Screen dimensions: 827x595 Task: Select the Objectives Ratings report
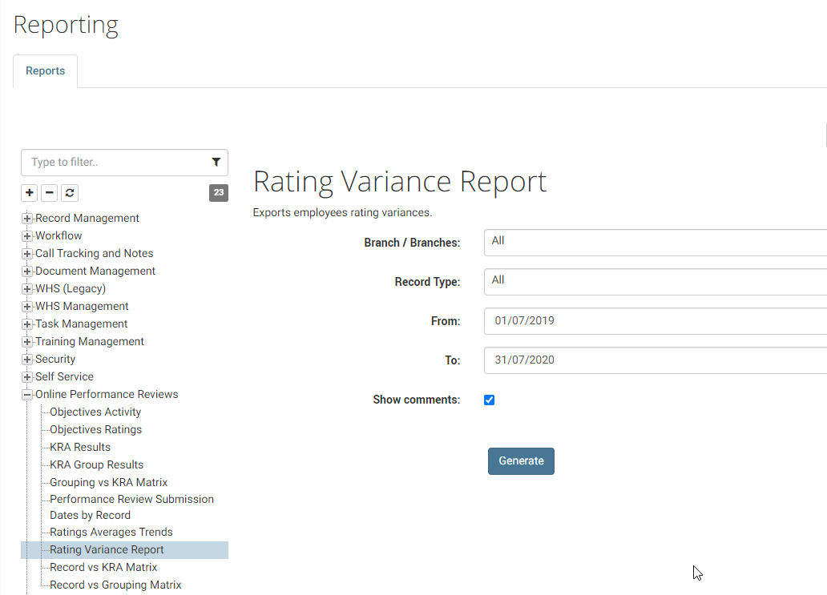tap(95, 429)
